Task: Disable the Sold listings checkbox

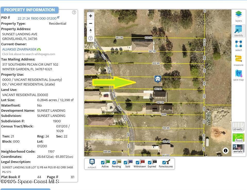Action: click(126, 162)
